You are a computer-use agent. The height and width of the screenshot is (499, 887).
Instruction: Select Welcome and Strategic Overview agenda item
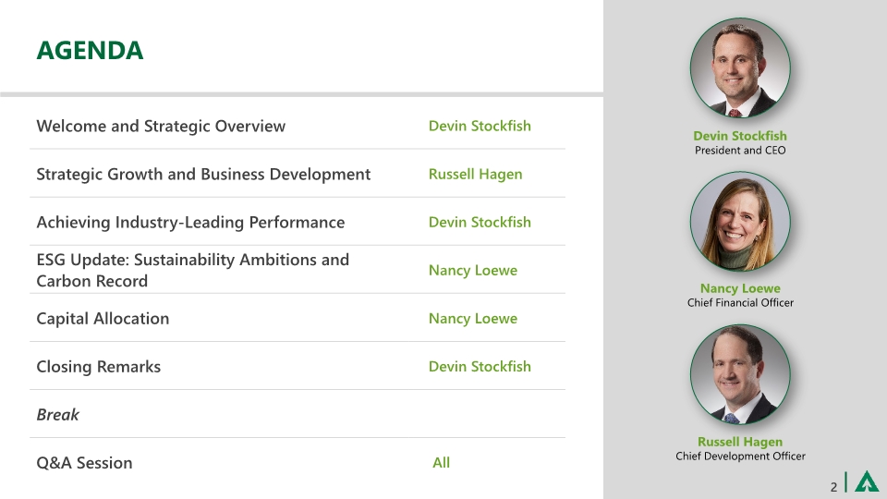pyautogui.click(x=161, y=126)
